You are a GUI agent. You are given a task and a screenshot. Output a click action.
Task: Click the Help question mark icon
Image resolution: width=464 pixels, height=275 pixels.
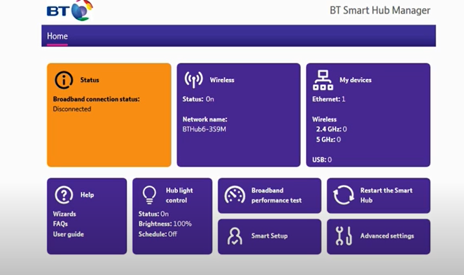pyautogui.click(x=63, y=194)
